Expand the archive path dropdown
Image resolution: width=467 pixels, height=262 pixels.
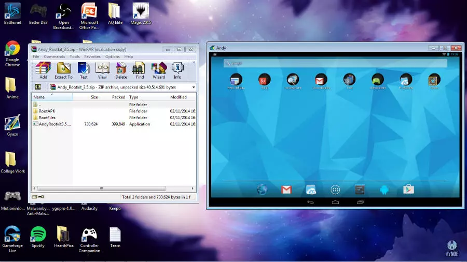(x=194, y=88)
